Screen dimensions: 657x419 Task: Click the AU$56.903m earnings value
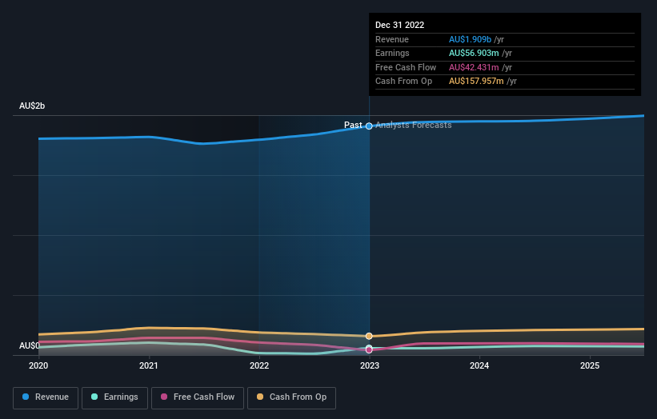point(474,53)
